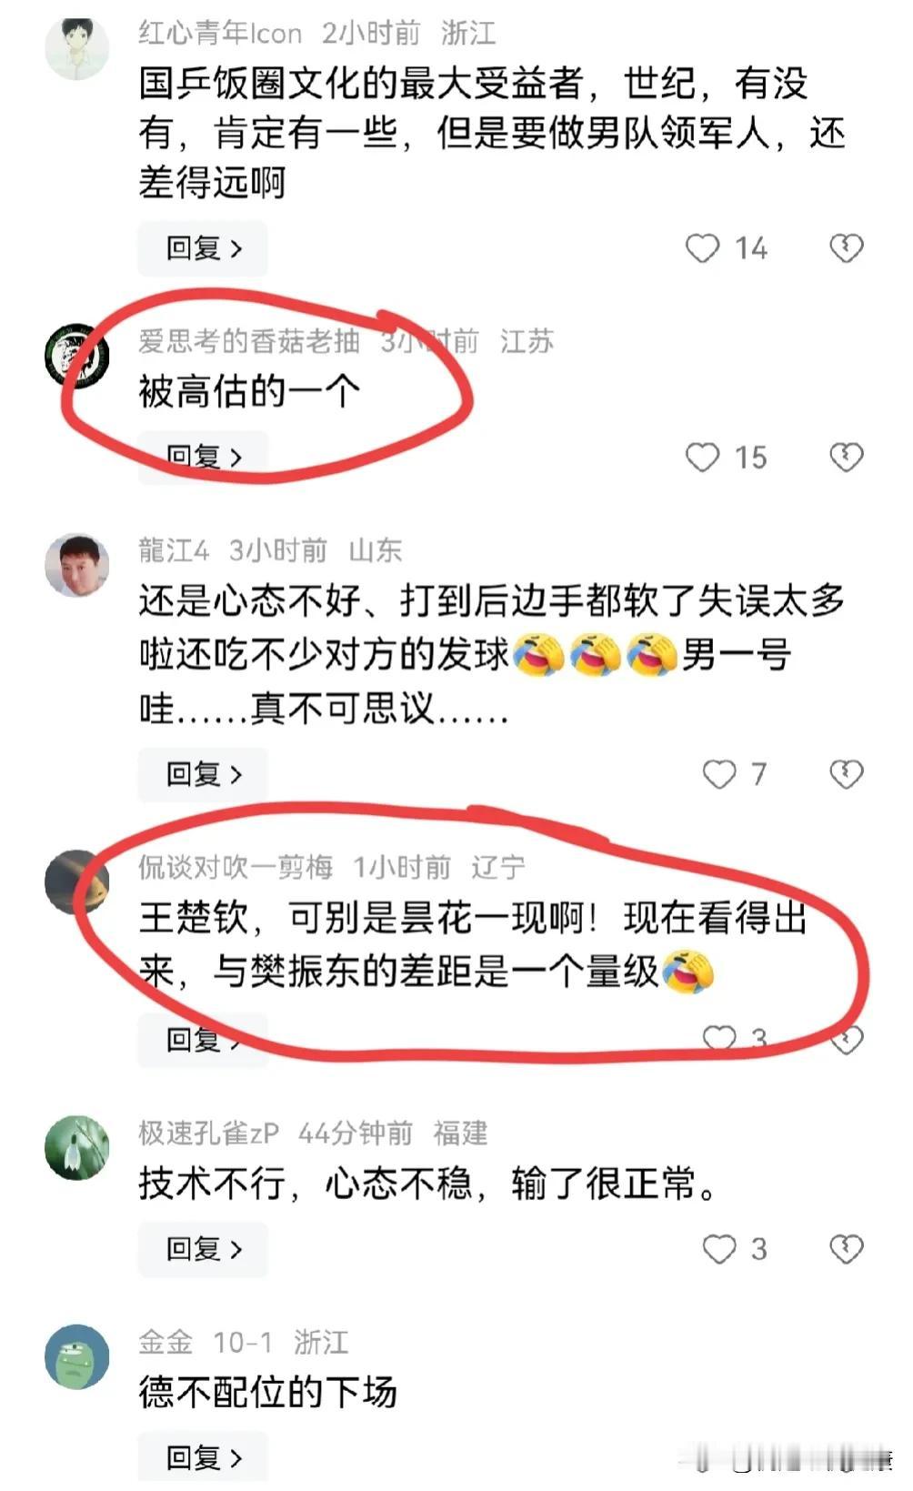This screenshot has width=913, height=1491.
Task: Open username 金金 profile link
Action: point(166,1342)
